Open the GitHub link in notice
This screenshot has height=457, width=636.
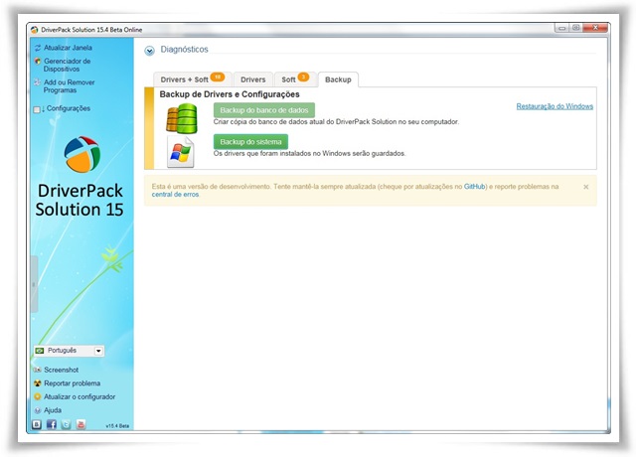click(474, 187)
